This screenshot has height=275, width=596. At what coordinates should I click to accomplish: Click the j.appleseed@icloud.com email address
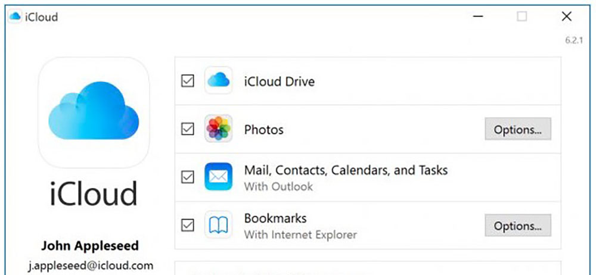91,265
